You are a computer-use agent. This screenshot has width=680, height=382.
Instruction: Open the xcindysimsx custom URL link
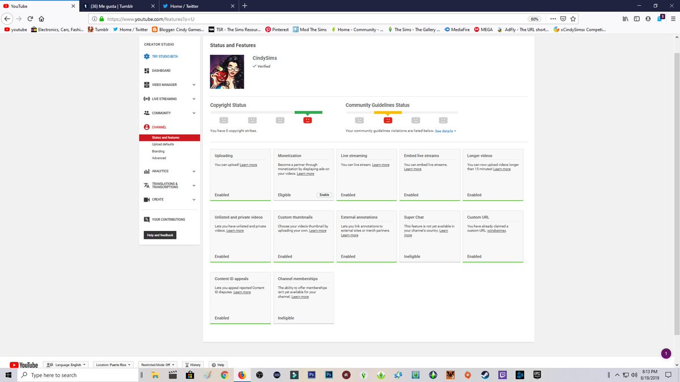click(496, 231)
